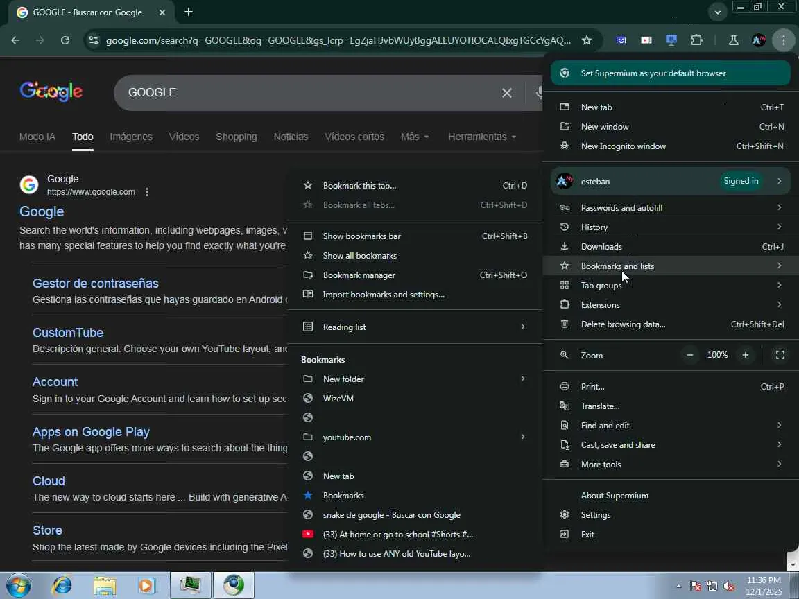The width and height of the screenshot is (799, 599).
Task: Switch to the Imágenes search tab
Action: pos(131,137)
